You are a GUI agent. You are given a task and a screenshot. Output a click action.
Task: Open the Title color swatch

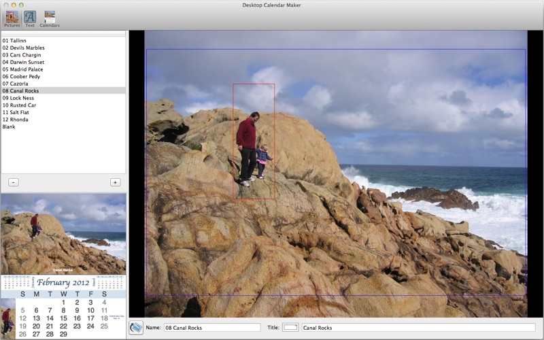(290, 327)
